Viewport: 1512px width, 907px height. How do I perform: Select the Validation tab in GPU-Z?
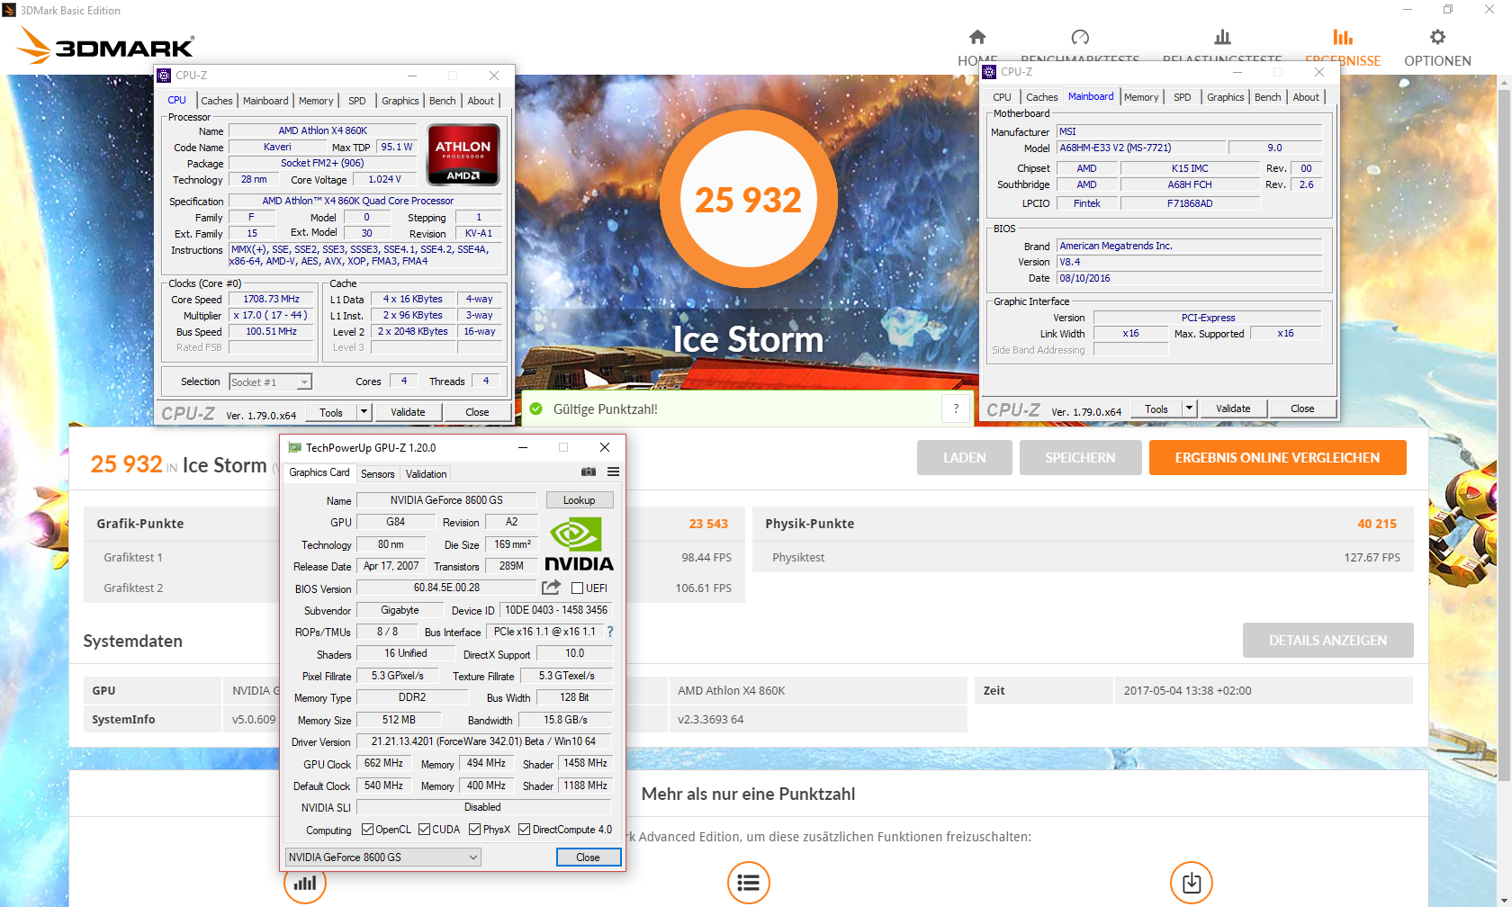[x=426, y=474]
